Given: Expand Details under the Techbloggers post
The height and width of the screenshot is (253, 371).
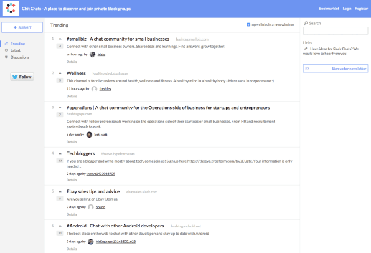Looking at the screenshot, I should click(x=72, y=180).
